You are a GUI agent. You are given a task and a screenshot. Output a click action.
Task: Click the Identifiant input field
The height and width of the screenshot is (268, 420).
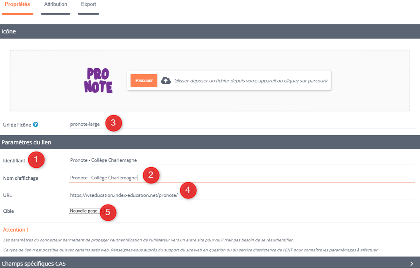coord(242,160)
